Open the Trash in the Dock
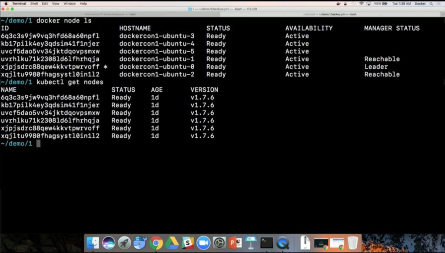This screenshot has width=445, height=253. pyautogui.click(x=352, y=243)
